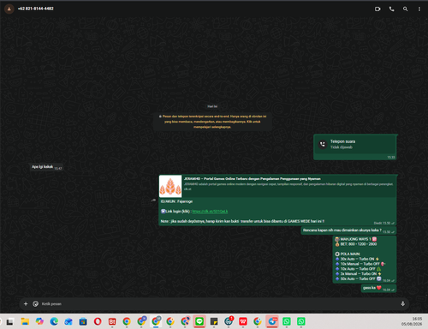Open the red Bt app in taskbar
The height and width of the screenshot is (329, 428).
pyautogui.click(x=112, y=322)
